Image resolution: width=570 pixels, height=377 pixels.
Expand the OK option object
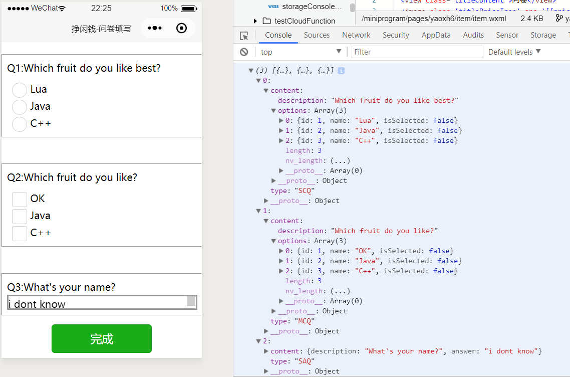click(280, 251)
